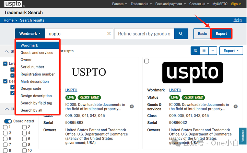Image resolution: width=247 pixels, height=153 pixels.
Task: Clear the uspto search text with X
Action: tap(109, 34)
